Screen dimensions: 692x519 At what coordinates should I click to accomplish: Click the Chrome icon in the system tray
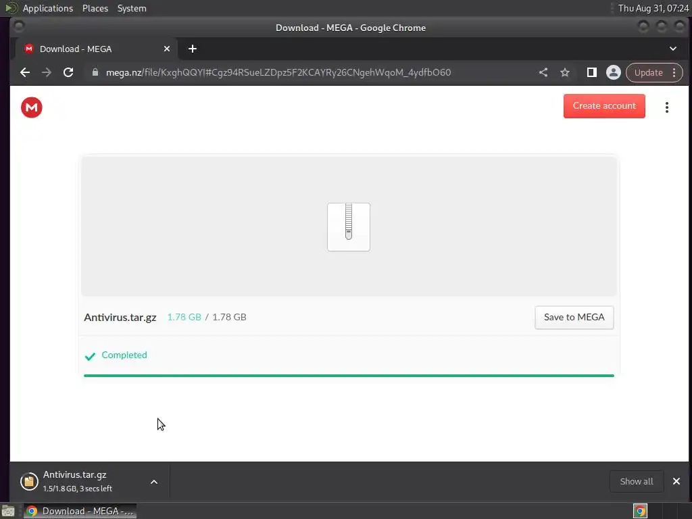[x=640, y=511]
